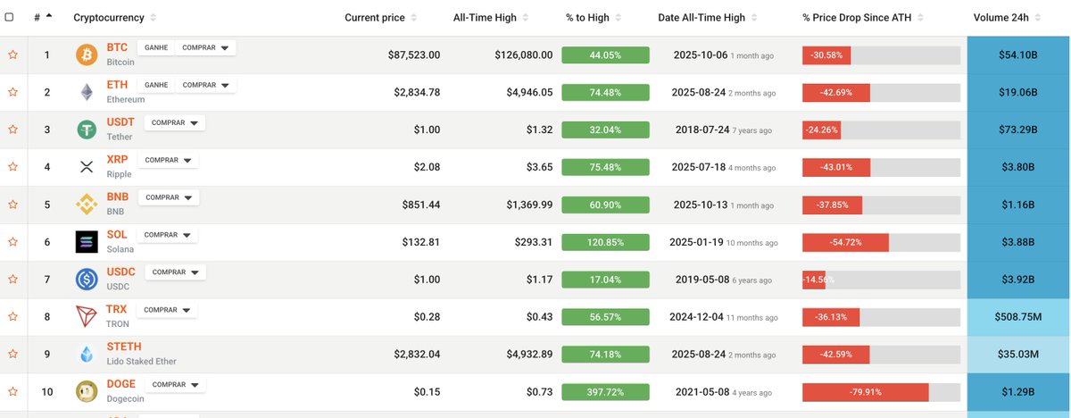
Task: Click the GANHE button for BTC
Action: point(156,47)
